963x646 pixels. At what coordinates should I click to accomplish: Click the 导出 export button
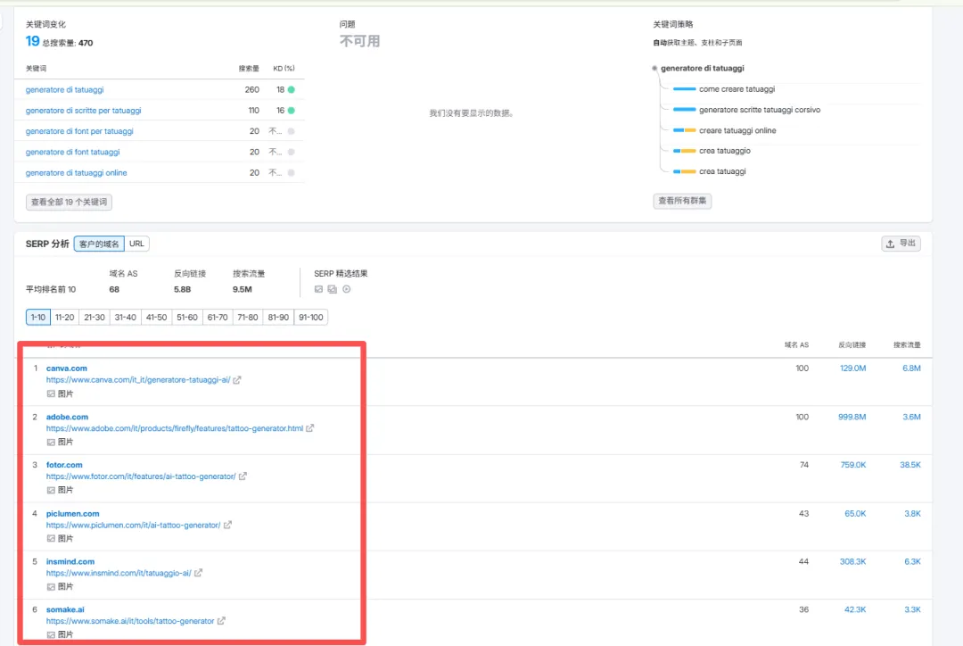[x=901, y=244]
